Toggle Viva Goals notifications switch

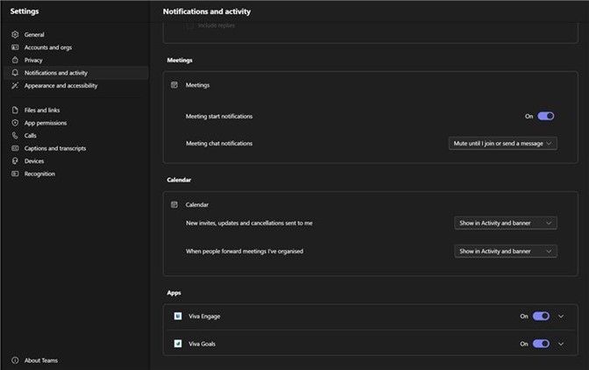coord(541,344)
